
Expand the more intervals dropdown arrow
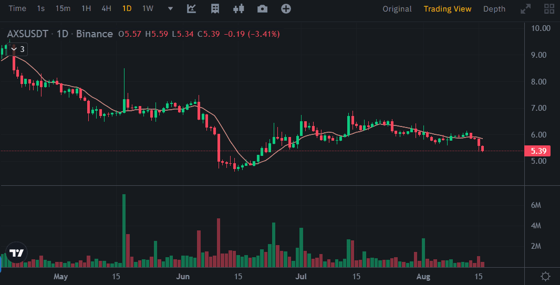[170, 8]
